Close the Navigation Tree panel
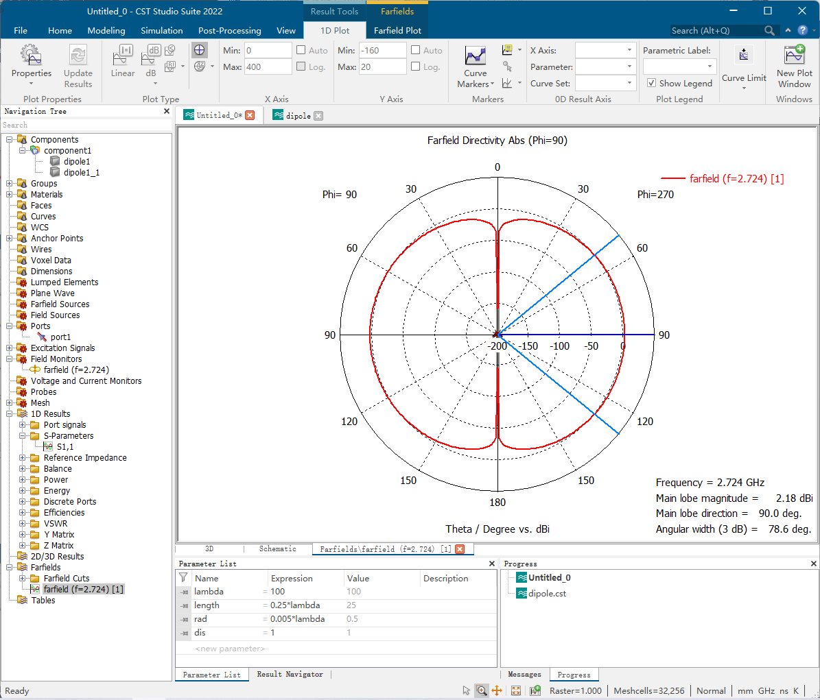820x700 pixels. 167,111
